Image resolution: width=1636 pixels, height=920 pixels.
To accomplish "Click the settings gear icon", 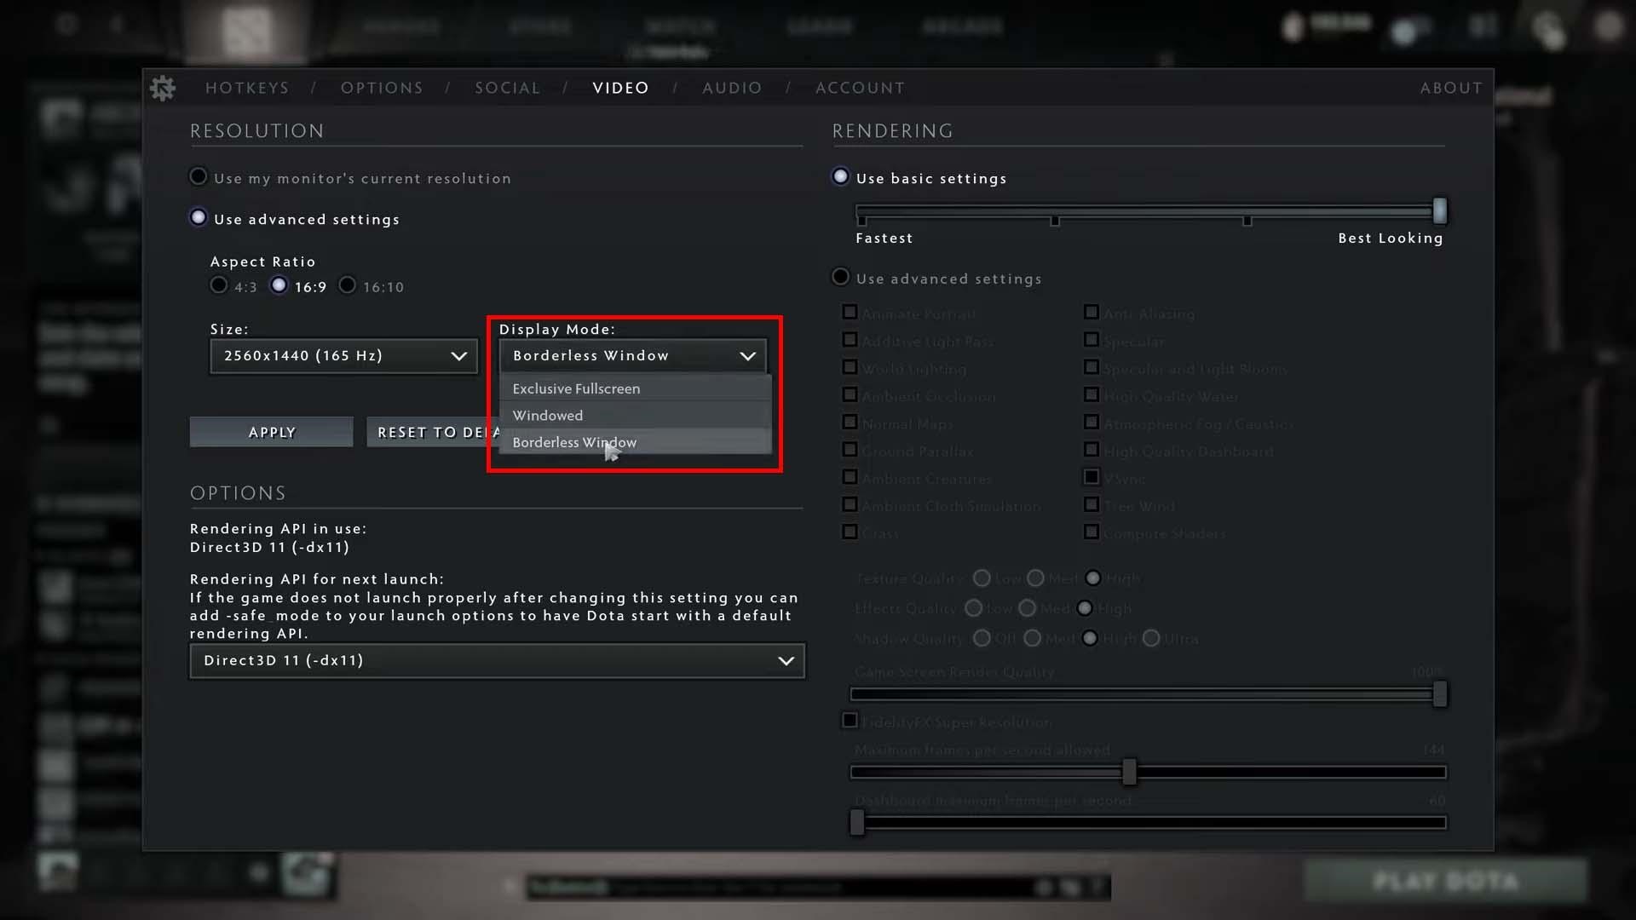I will 163,88.
